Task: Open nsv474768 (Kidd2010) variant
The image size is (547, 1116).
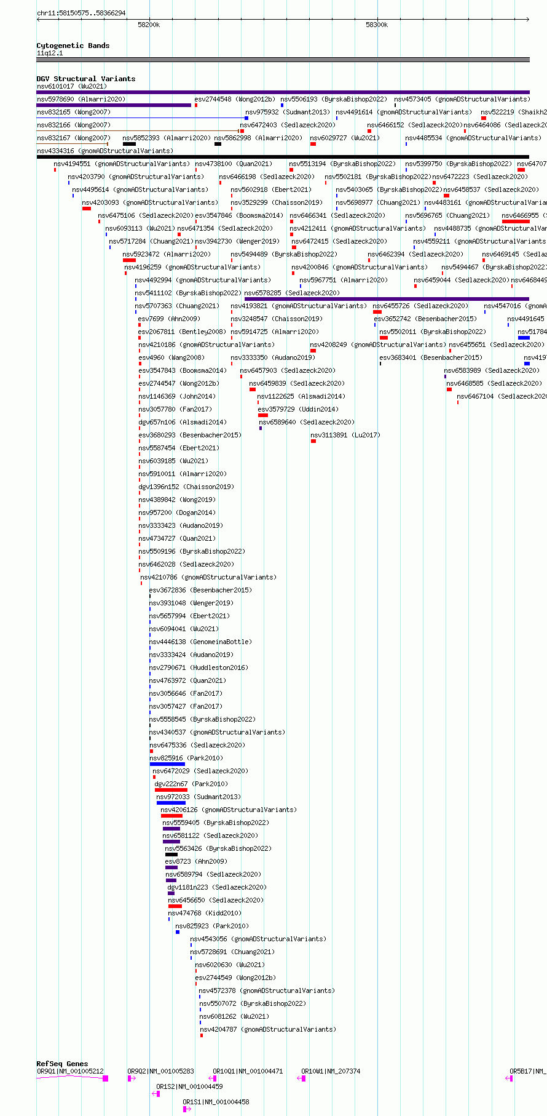Action: [205, 913]
